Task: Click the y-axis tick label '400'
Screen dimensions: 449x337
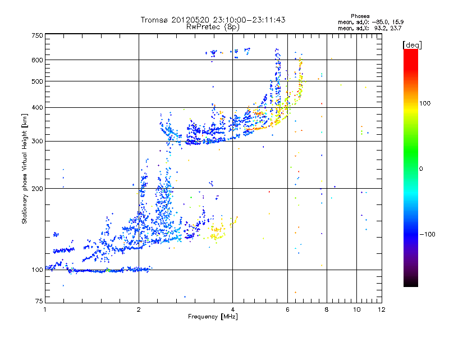Action: pos(37,107)
